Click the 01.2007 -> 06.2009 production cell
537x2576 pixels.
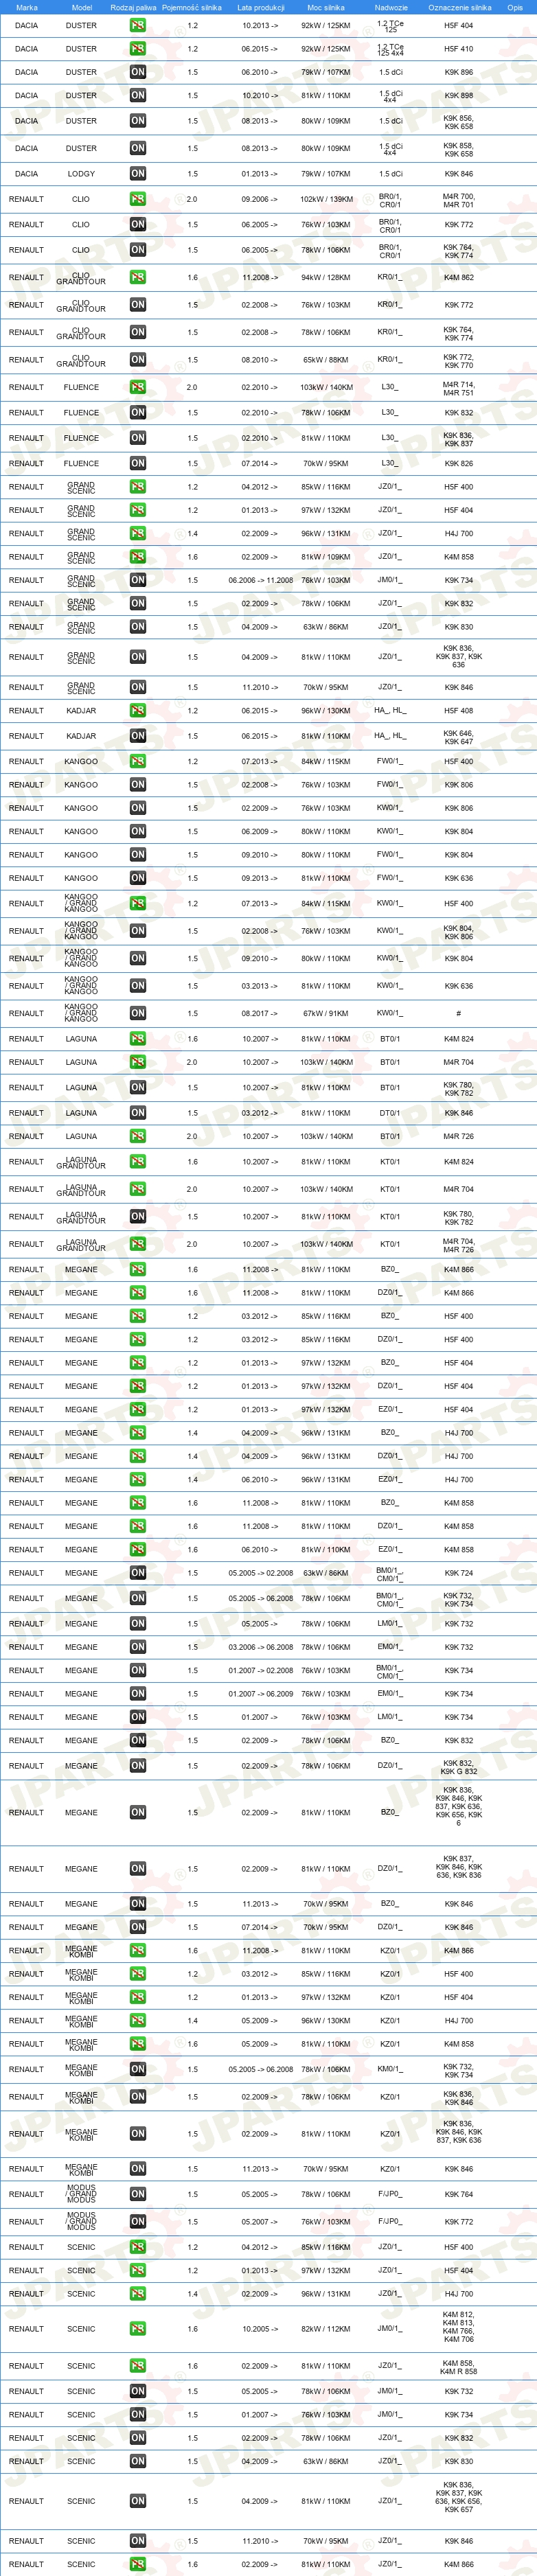(261, 1694)
